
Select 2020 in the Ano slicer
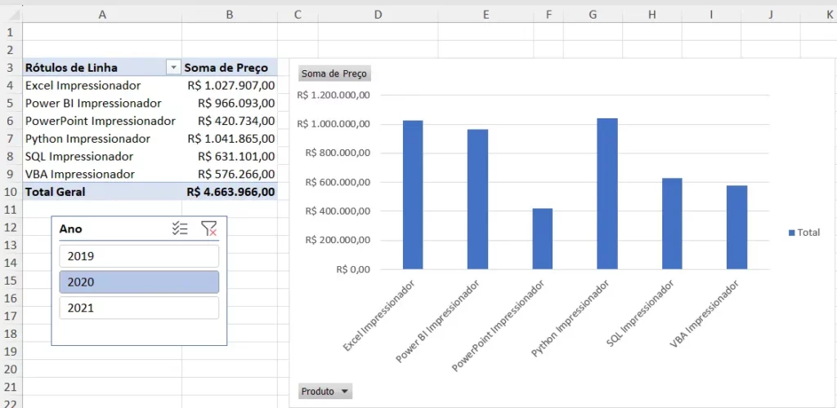pos(139,282)
